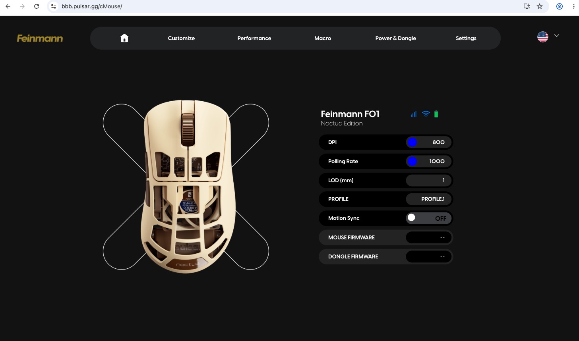Viewport: 579px width, 341px height.
Task: Click browser back arrow
Action: (8, 6)
